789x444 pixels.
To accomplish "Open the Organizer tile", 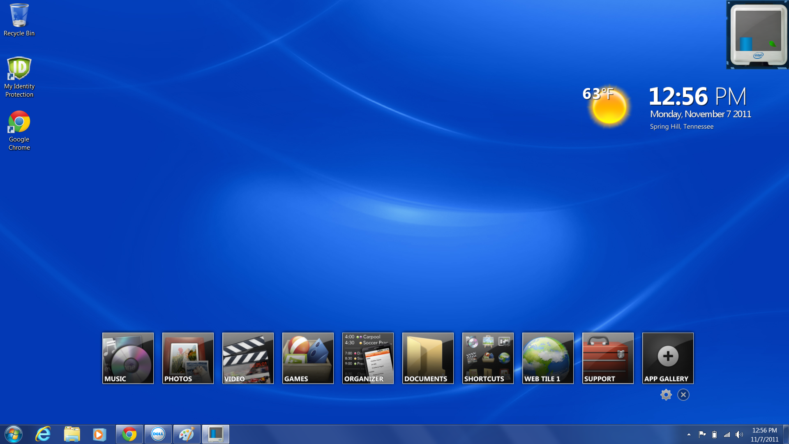I will coord(368,358).
